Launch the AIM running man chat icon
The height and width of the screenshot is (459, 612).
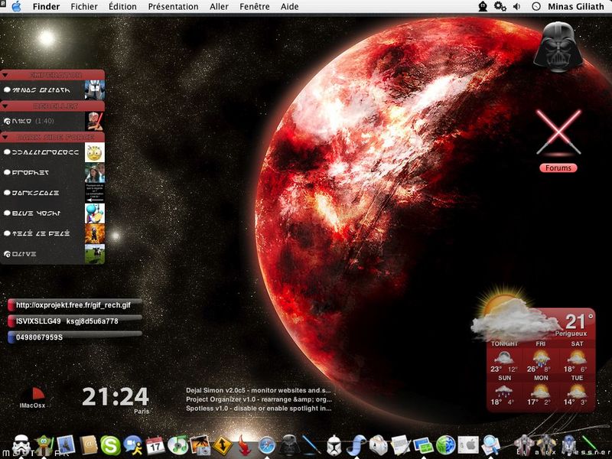click(133, 445)
